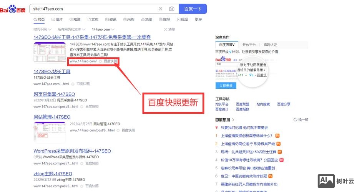Open the 网站管理-147SEO result
The width and height of the screenshot is (357, 192).
tap(52, 117)
